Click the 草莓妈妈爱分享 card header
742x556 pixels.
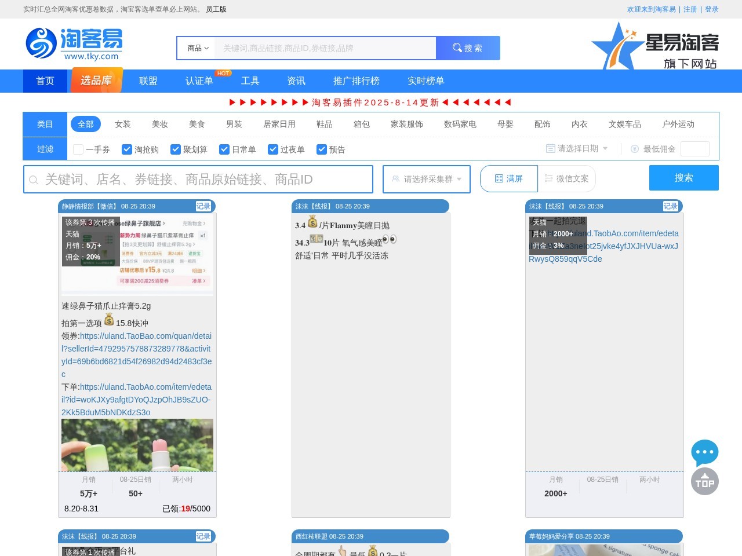coord(604,536)
